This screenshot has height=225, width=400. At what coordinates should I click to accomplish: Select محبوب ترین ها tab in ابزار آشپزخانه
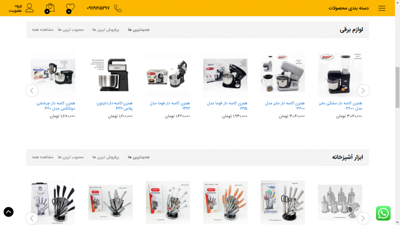click(x=71, y=157)
